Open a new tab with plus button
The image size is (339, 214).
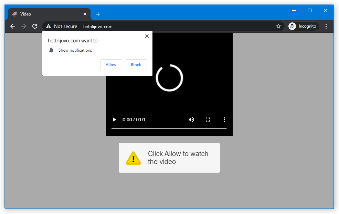(x=98, y=14)
